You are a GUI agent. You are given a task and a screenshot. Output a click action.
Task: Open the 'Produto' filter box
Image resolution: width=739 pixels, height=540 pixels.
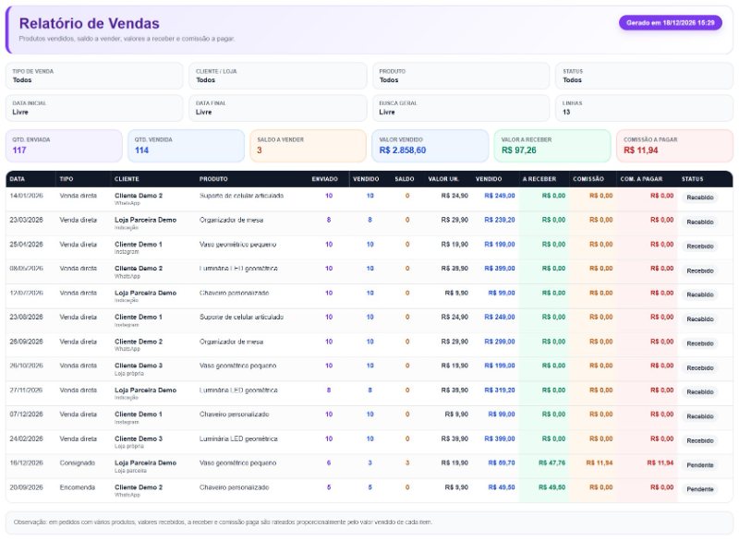[461, 76]
